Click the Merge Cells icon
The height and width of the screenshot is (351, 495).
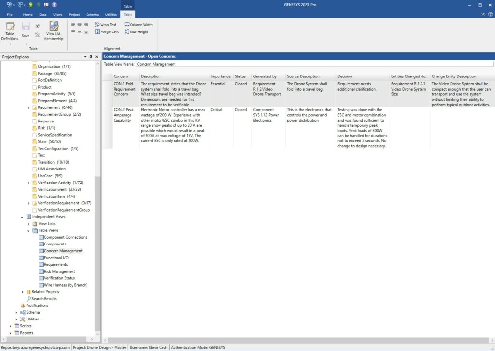[x=106, y=31]
